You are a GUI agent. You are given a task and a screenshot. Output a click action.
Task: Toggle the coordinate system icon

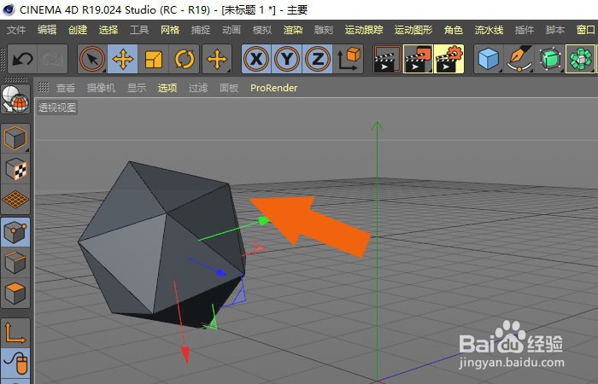[x=349, y=59]
